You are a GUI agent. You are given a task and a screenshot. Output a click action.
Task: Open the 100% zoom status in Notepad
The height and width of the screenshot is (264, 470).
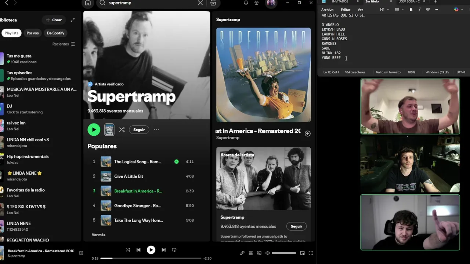411,72
